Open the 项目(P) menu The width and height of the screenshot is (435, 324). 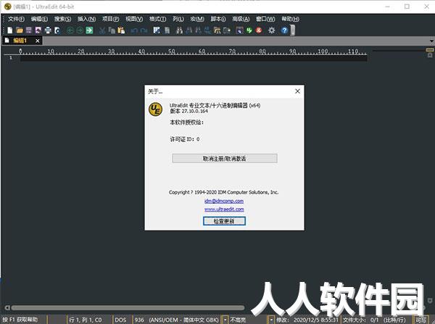point(110,19)
